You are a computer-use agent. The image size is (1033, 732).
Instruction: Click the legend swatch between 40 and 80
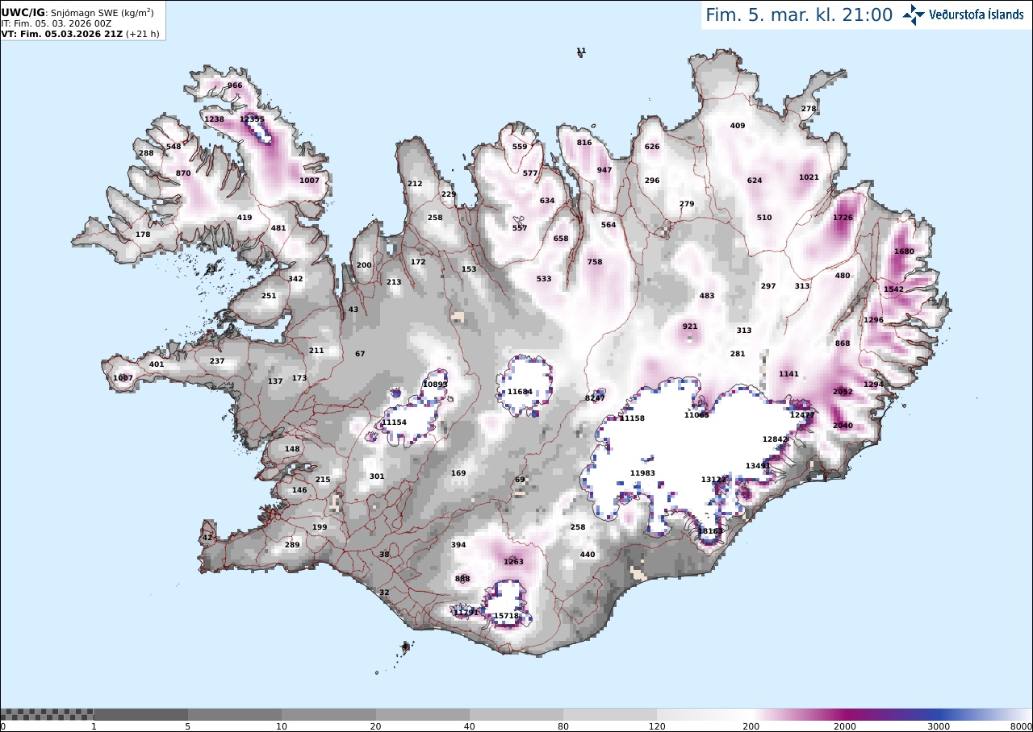(x=516, y=713)
